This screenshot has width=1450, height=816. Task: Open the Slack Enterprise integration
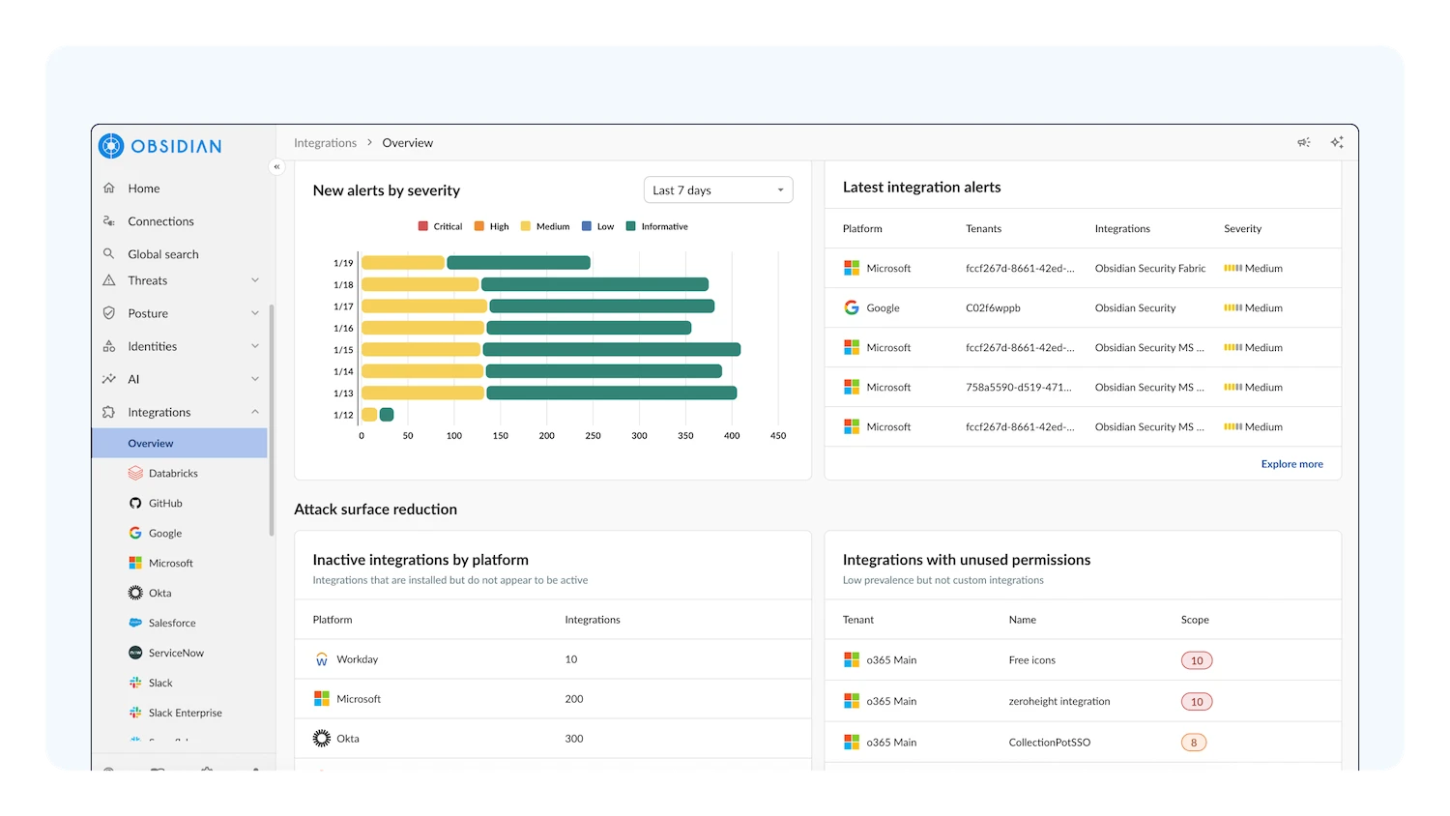[x=186, y=713]
